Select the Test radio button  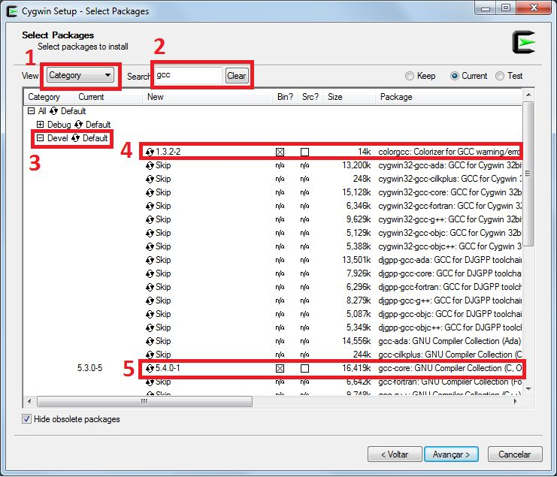[500, 76]
